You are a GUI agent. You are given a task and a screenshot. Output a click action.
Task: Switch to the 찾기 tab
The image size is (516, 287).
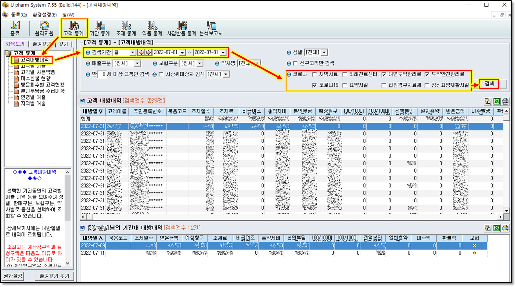point(63,44)
